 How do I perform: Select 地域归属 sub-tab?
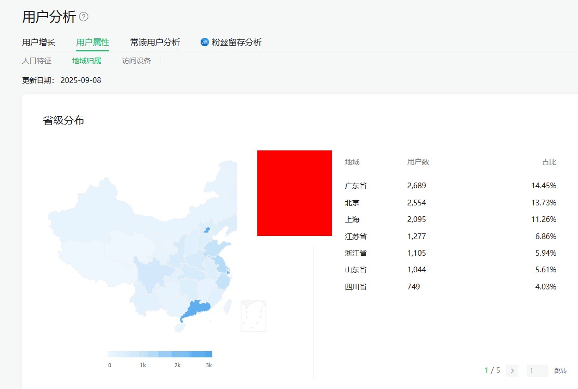pos(86,61)
